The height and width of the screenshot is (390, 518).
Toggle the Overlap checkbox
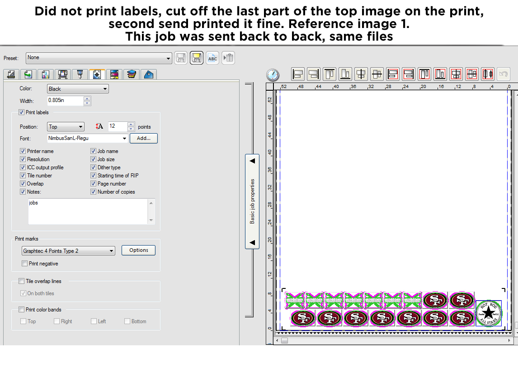(x=23, y=183)
